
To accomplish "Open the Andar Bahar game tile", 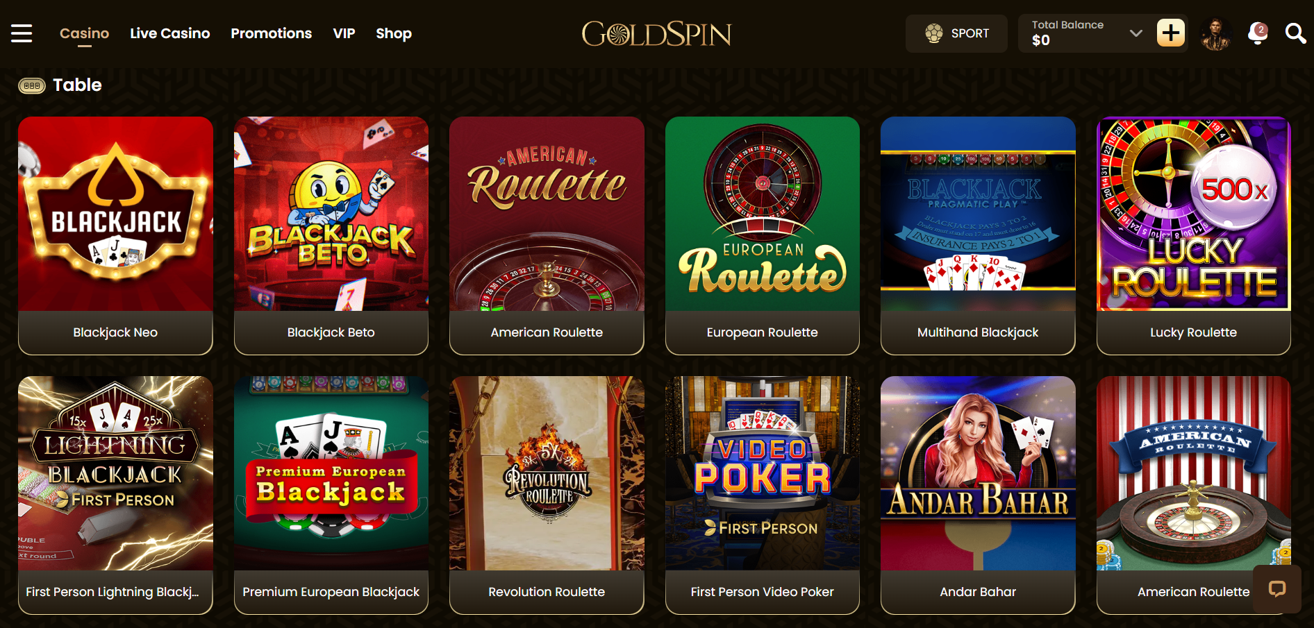I will pyautogui.click(x=978, y=495).
